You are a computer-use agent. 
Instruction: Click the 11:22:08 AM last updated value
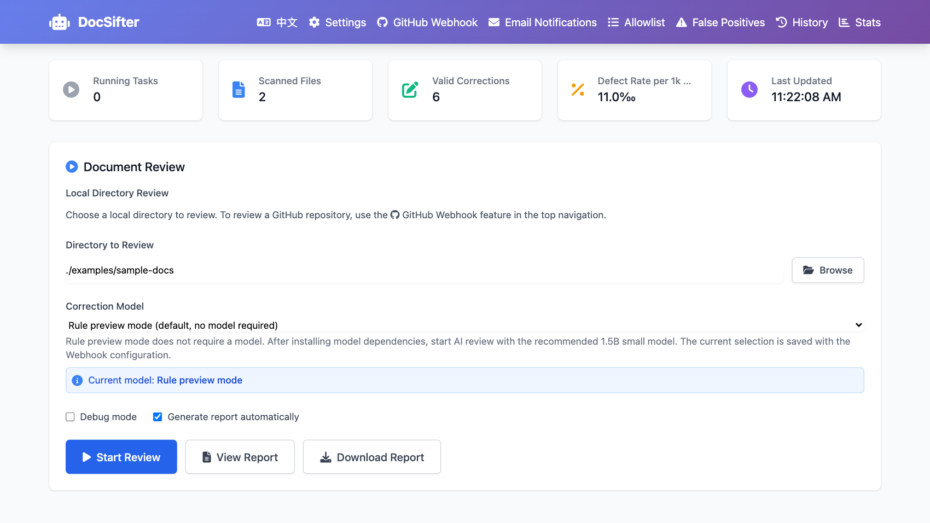pos(806,97)
